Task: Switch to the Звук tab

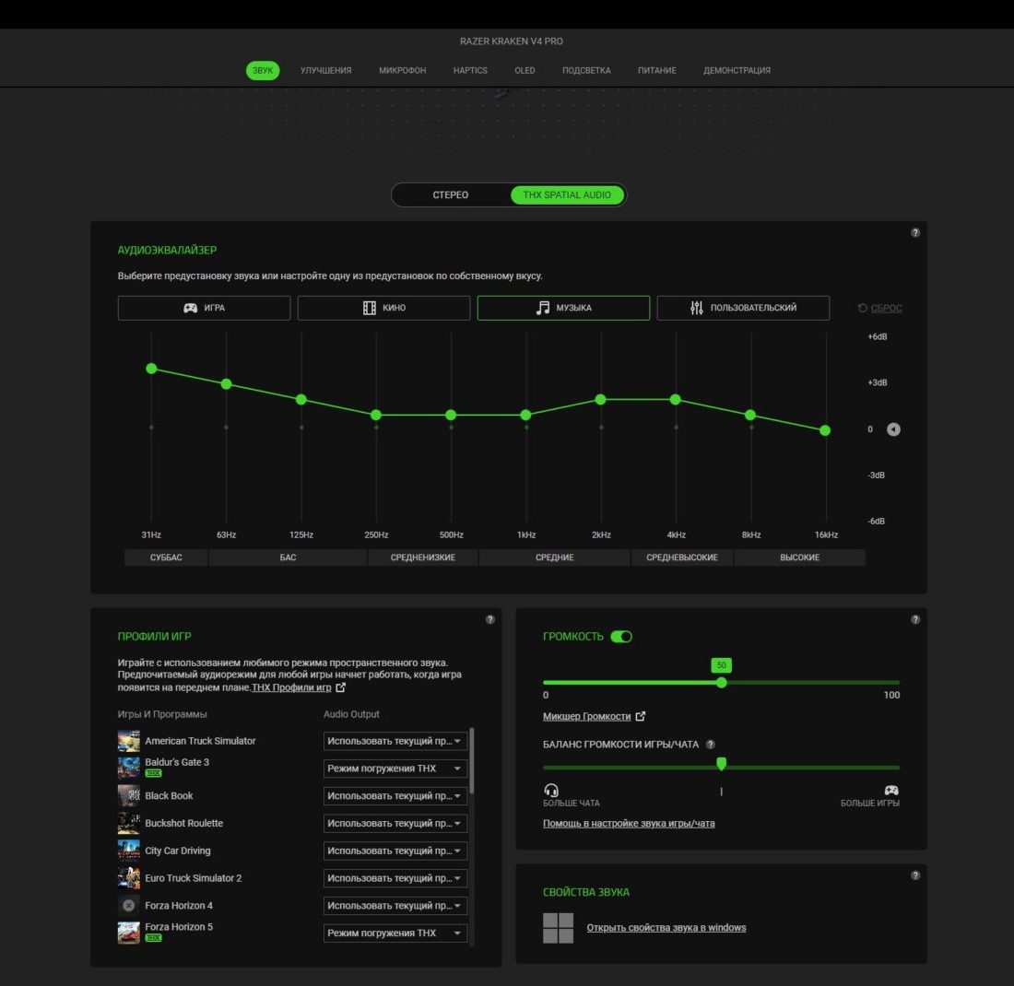Action: (x=263, y=70)
